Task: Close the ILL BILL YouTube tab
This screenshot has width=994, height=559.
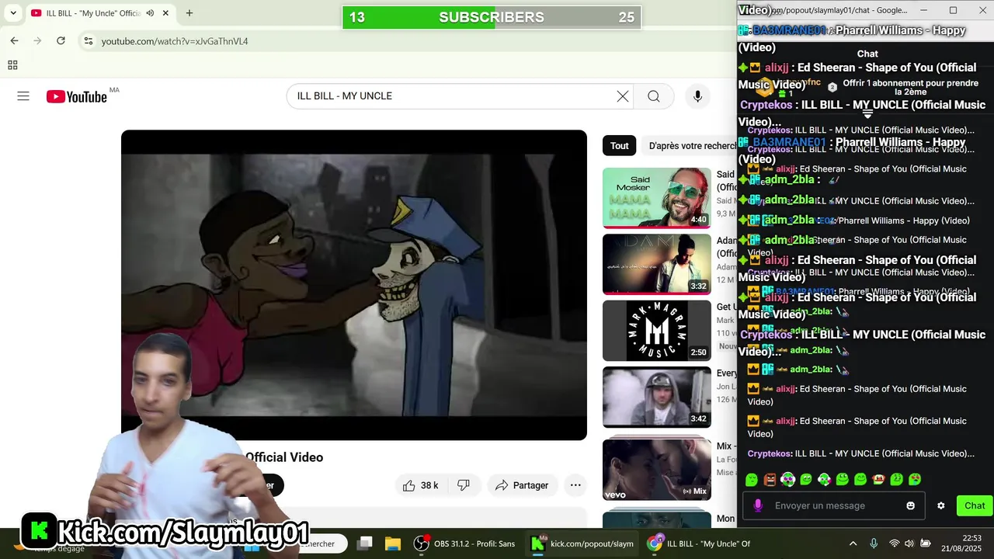Action: (165, 13)
